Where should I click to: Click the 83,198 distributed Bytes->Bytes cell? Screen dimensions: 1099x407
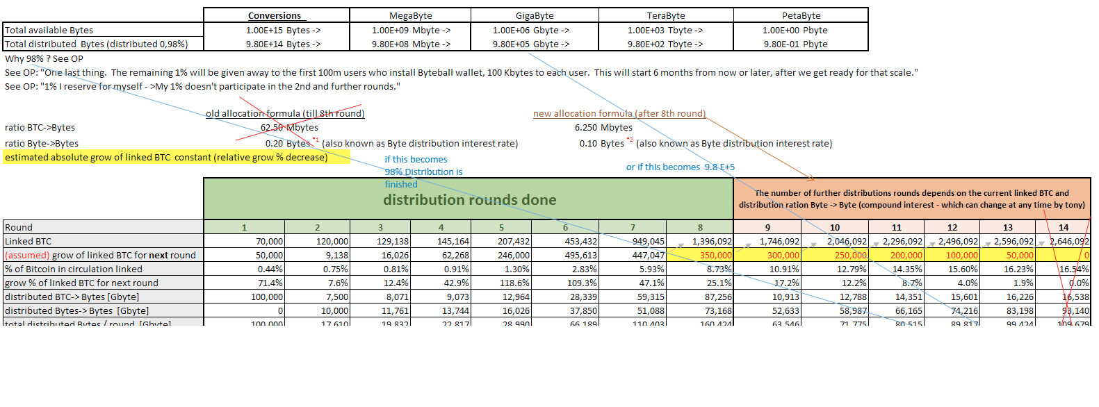click(1008, 310)
